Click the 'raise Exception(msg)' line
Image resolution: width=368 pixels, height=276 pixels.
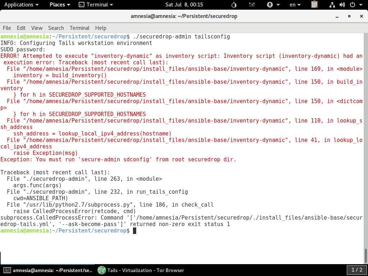click(x=46, y=153)
